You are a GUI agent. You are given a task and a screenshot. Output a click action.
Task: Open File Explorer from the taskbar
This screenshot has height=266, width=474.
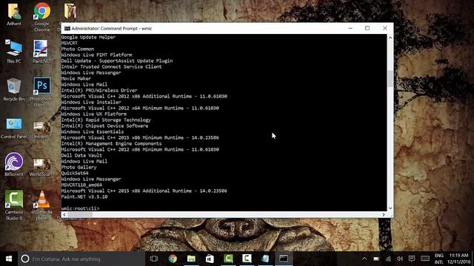[191, 259]
